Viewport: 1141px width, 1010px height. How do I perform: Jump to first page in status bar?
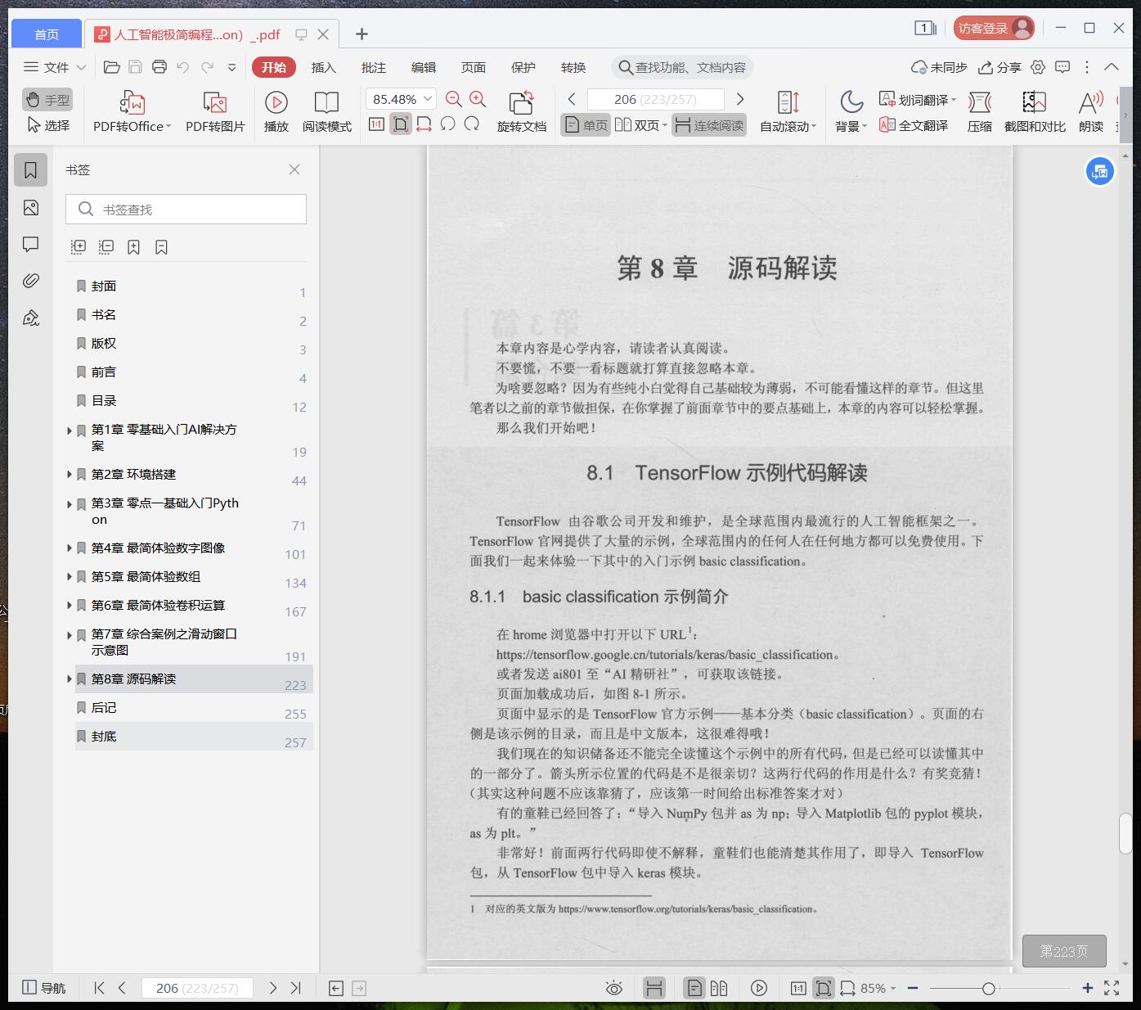click(x=99, y=988)
